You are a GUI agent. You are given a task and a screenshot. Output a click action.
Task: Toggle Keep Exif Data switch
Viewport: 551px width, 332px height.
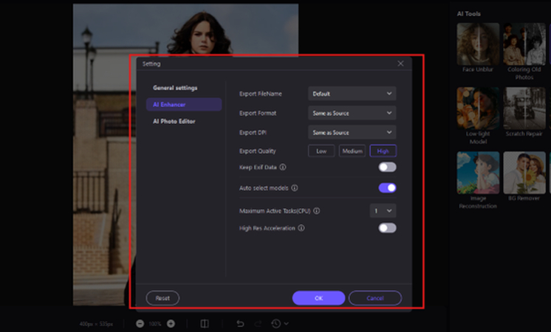click(387, 167)
